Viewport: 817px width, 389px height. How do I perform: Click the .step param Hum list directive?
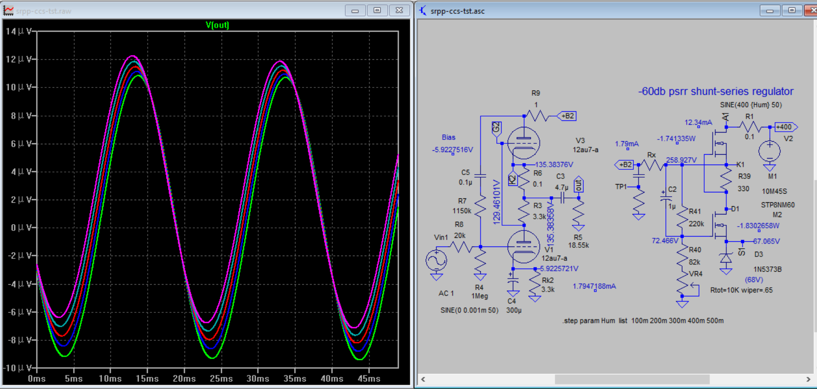coord(643,321)
